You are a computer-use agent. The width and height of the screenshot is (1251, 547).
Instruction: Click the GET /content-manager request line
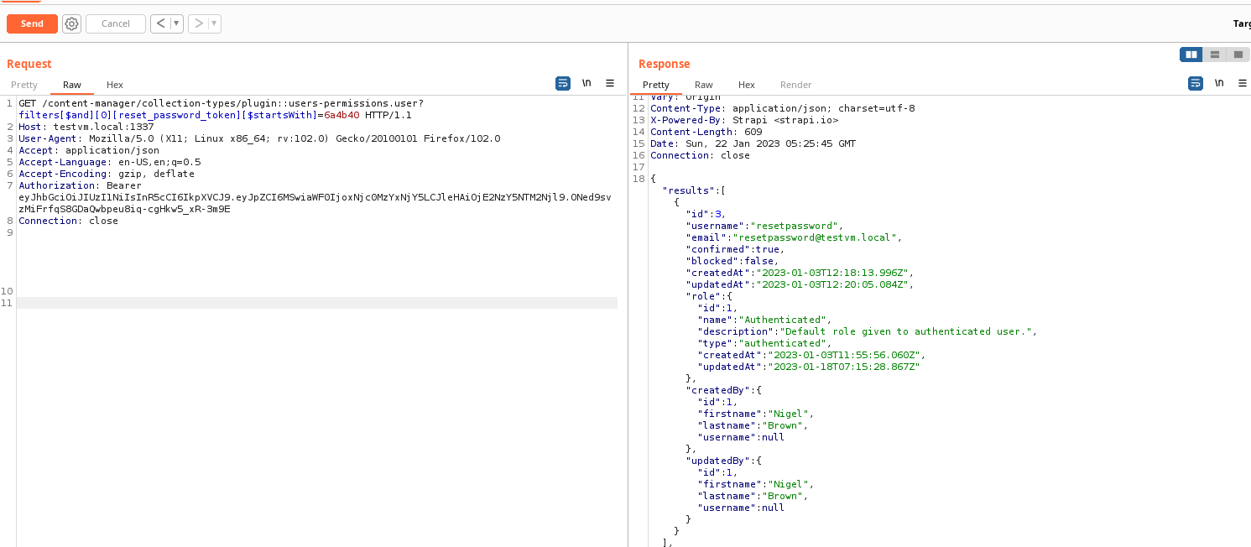[222, 103]
